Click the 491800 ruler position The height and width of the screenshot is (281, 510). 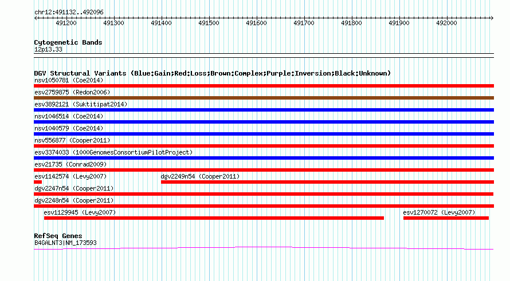click(x=351, y=23)
